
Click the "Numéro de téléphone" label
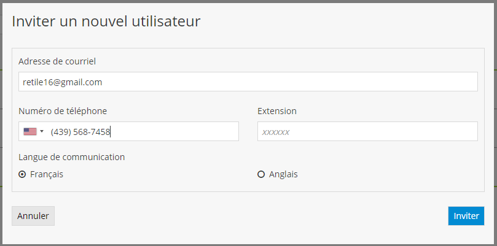tap(63, 111)
